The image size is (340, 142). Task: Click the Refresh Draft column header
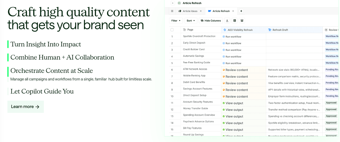[x=294, y=30]
